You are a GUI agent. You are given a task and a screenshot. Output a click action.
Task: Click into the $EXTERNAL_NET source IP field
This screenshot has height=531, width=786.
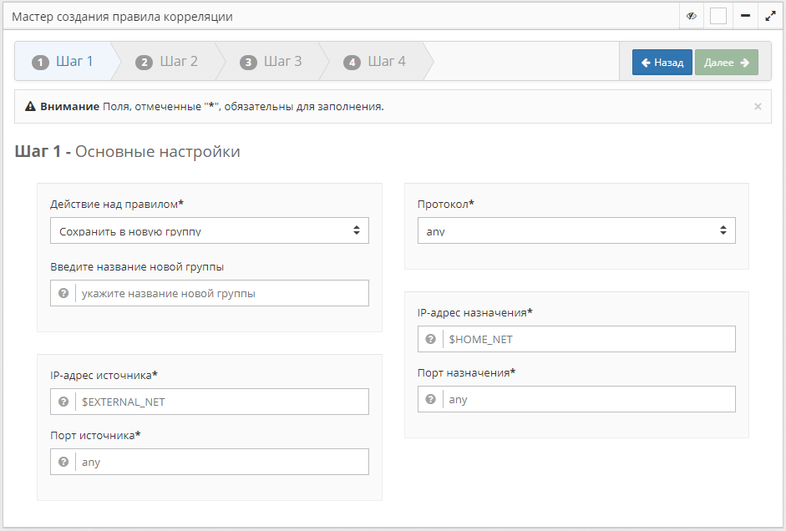(x=221, y=402)
